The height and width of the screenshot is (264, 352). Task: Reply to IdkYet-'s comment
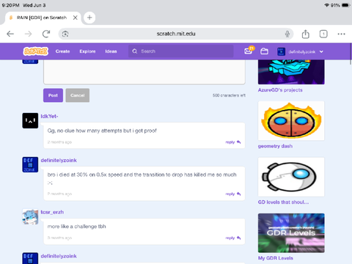233,142
